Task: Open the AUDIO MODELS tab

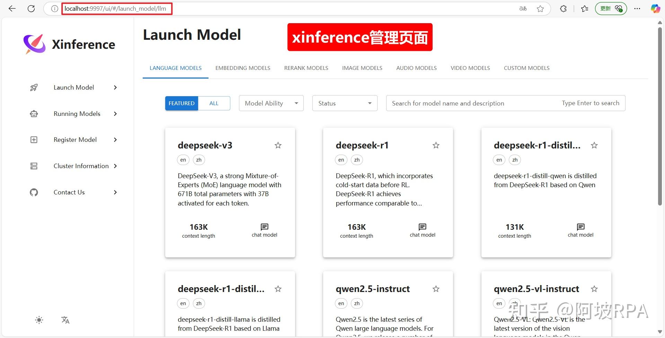Action: tap(416, 68)
